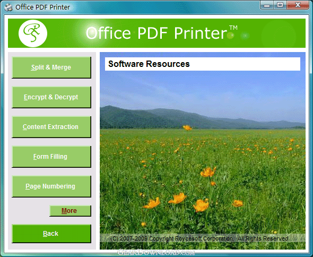The width and height of the screenshot is (313, 257).
Task: Close the Office PDF Printer window
Action: click(x=298, y=5)
